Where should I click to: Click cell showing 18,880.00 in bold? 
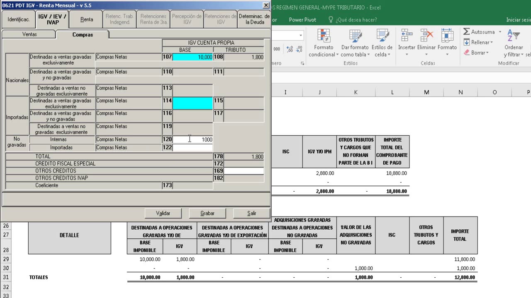392,191
